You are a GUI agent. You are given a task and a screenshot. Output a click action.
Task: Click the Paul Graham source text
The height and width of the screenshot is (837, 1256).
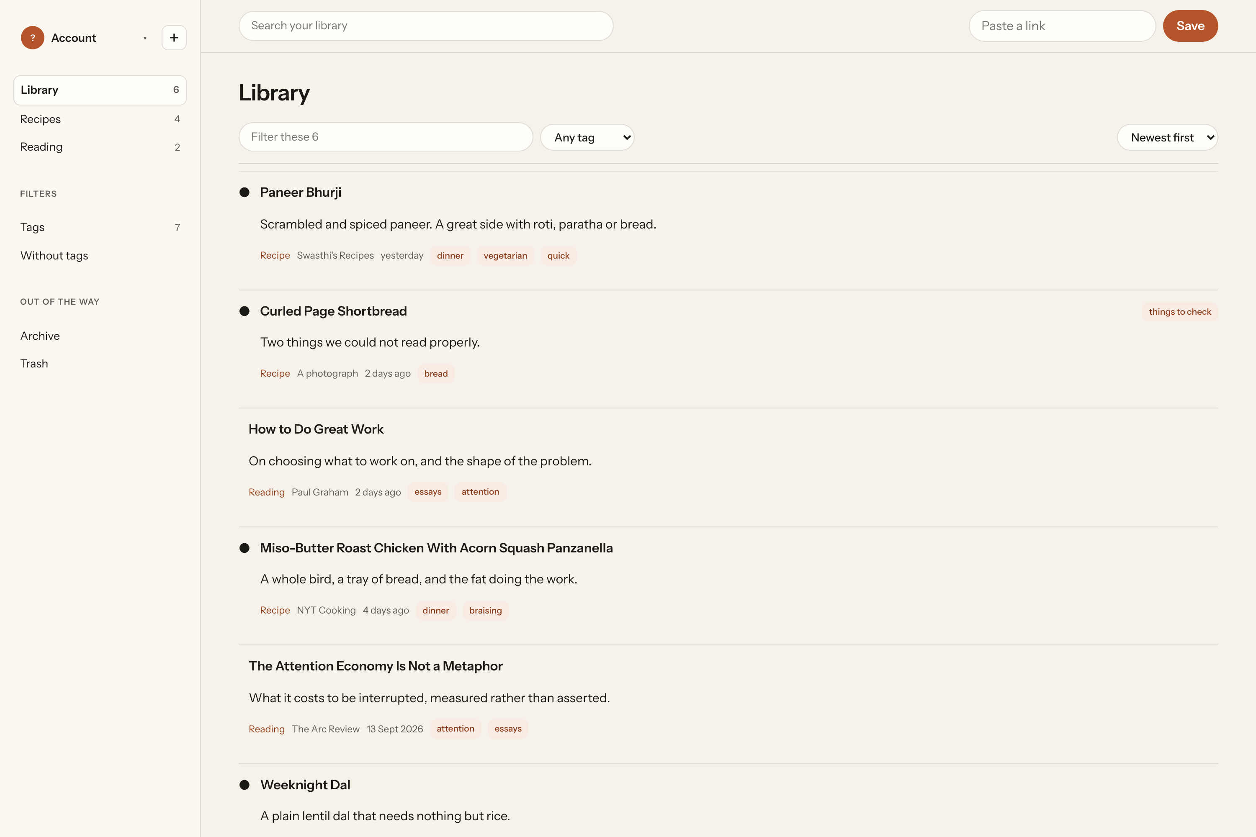tap(320, 492)
